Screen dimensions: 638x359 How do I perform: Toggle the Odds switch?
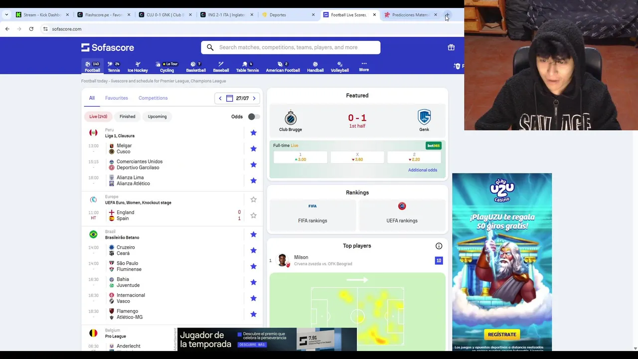253,117
